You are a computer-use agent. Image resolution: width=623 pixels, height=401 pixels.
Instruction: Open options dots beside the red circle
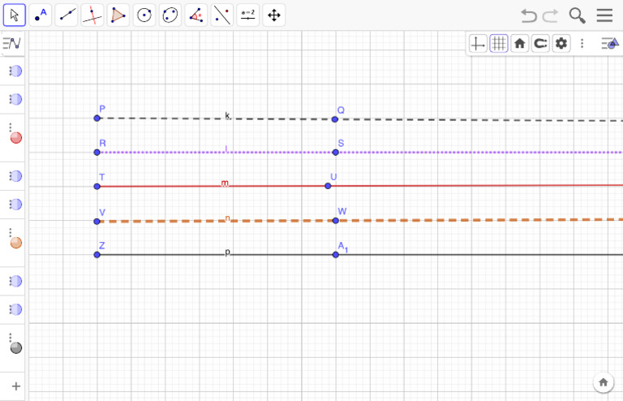pos(11,127)
